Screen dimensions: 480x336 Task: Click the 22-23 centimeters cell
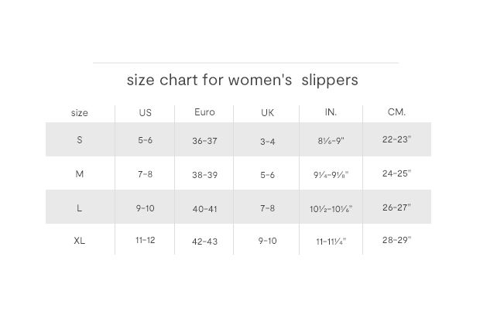396,140
